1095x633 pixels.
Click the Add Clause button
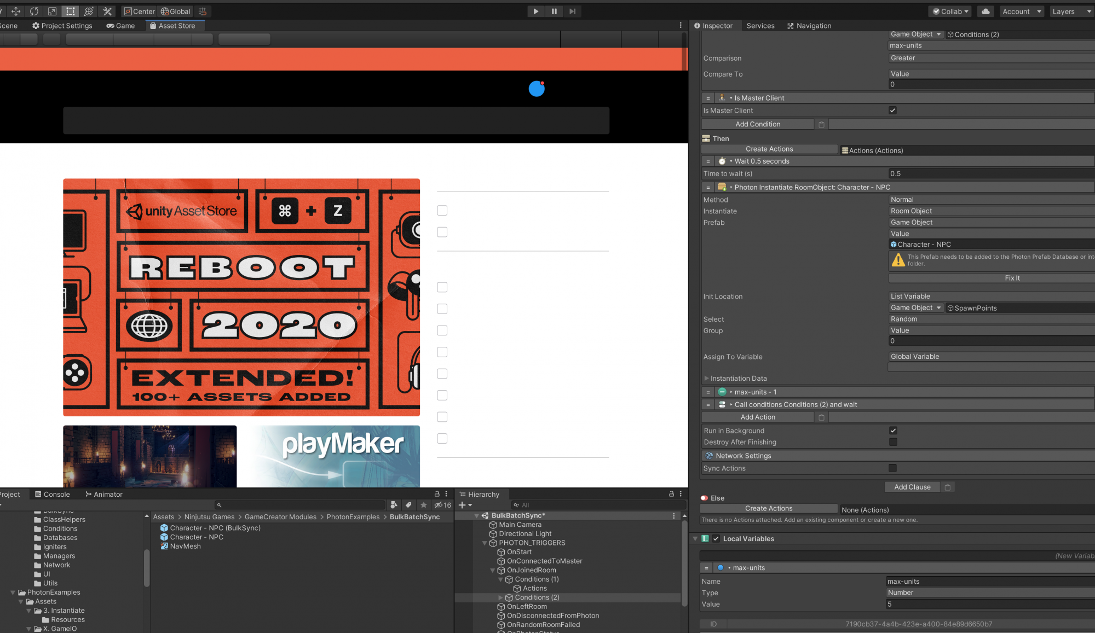[x=912, y=487]
